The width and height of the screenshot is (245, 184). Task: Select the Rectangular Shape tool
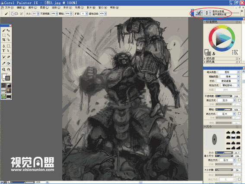(x=9, y=46)
